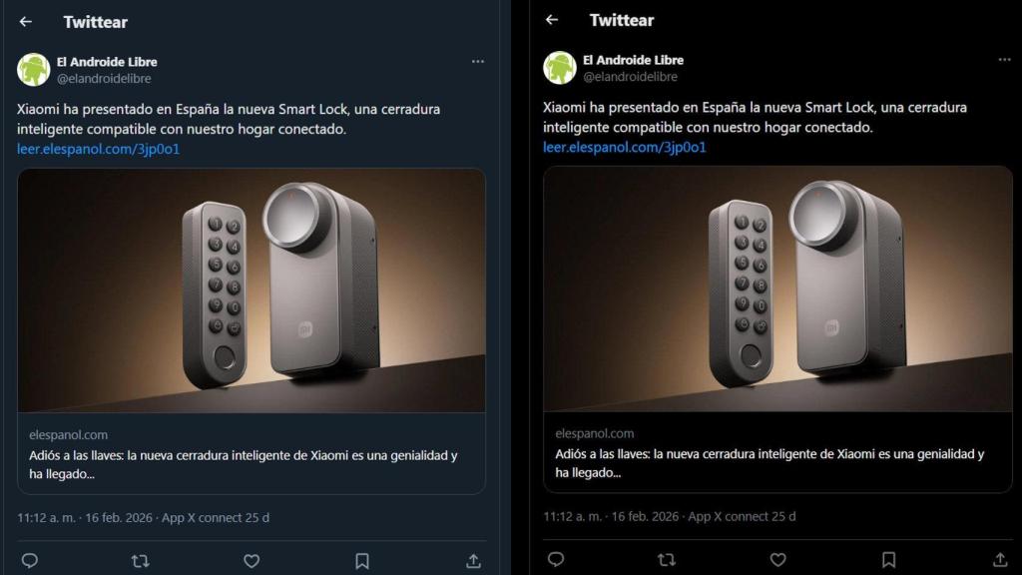This screenshot has width=1022, height=575.
Task: View the Xiaomi Smart Lock image thumbnail
Action: pos(253,291)
